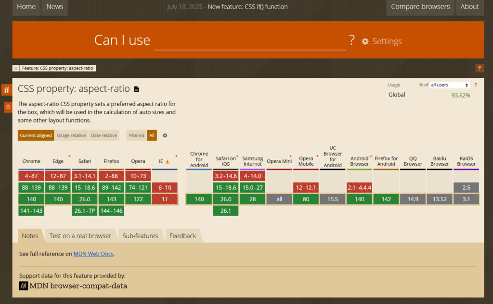
Task: Remove the aspect-ratio feature tag
Action: (x=16, y=68)
